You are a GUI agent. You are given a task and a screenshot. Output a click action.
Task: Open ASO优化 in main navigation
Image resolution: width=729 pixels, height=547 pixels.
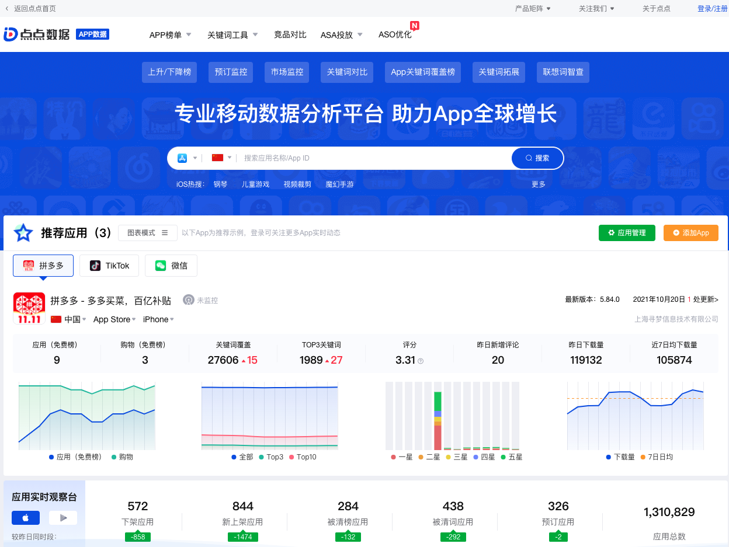(395, 34)
